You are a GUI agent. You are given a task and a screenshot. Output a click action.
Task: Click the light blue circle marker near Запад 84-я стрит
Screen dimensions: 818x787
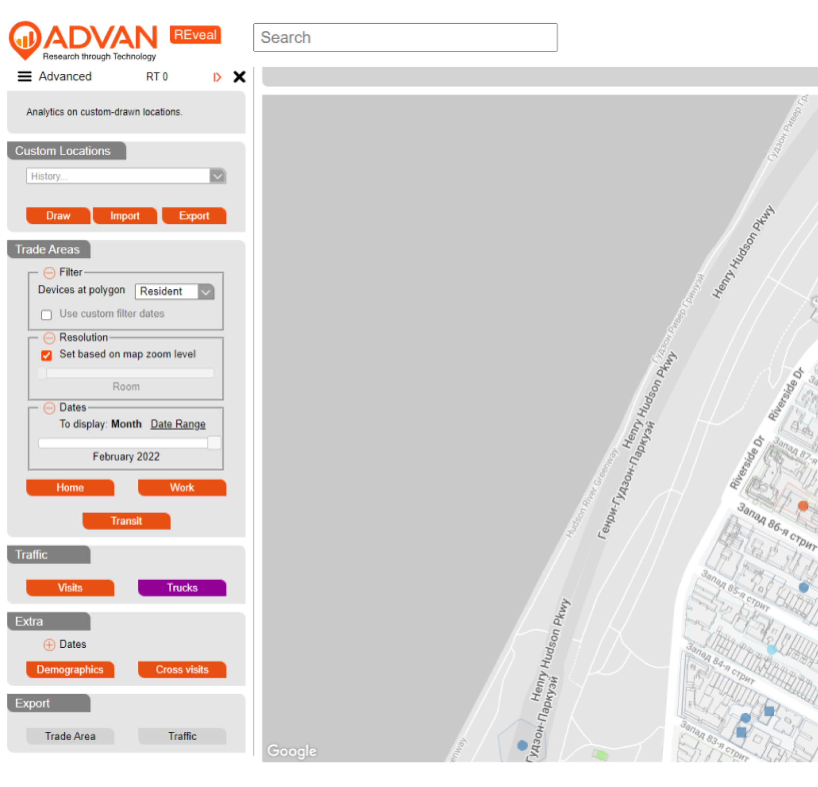pos(772,649)
